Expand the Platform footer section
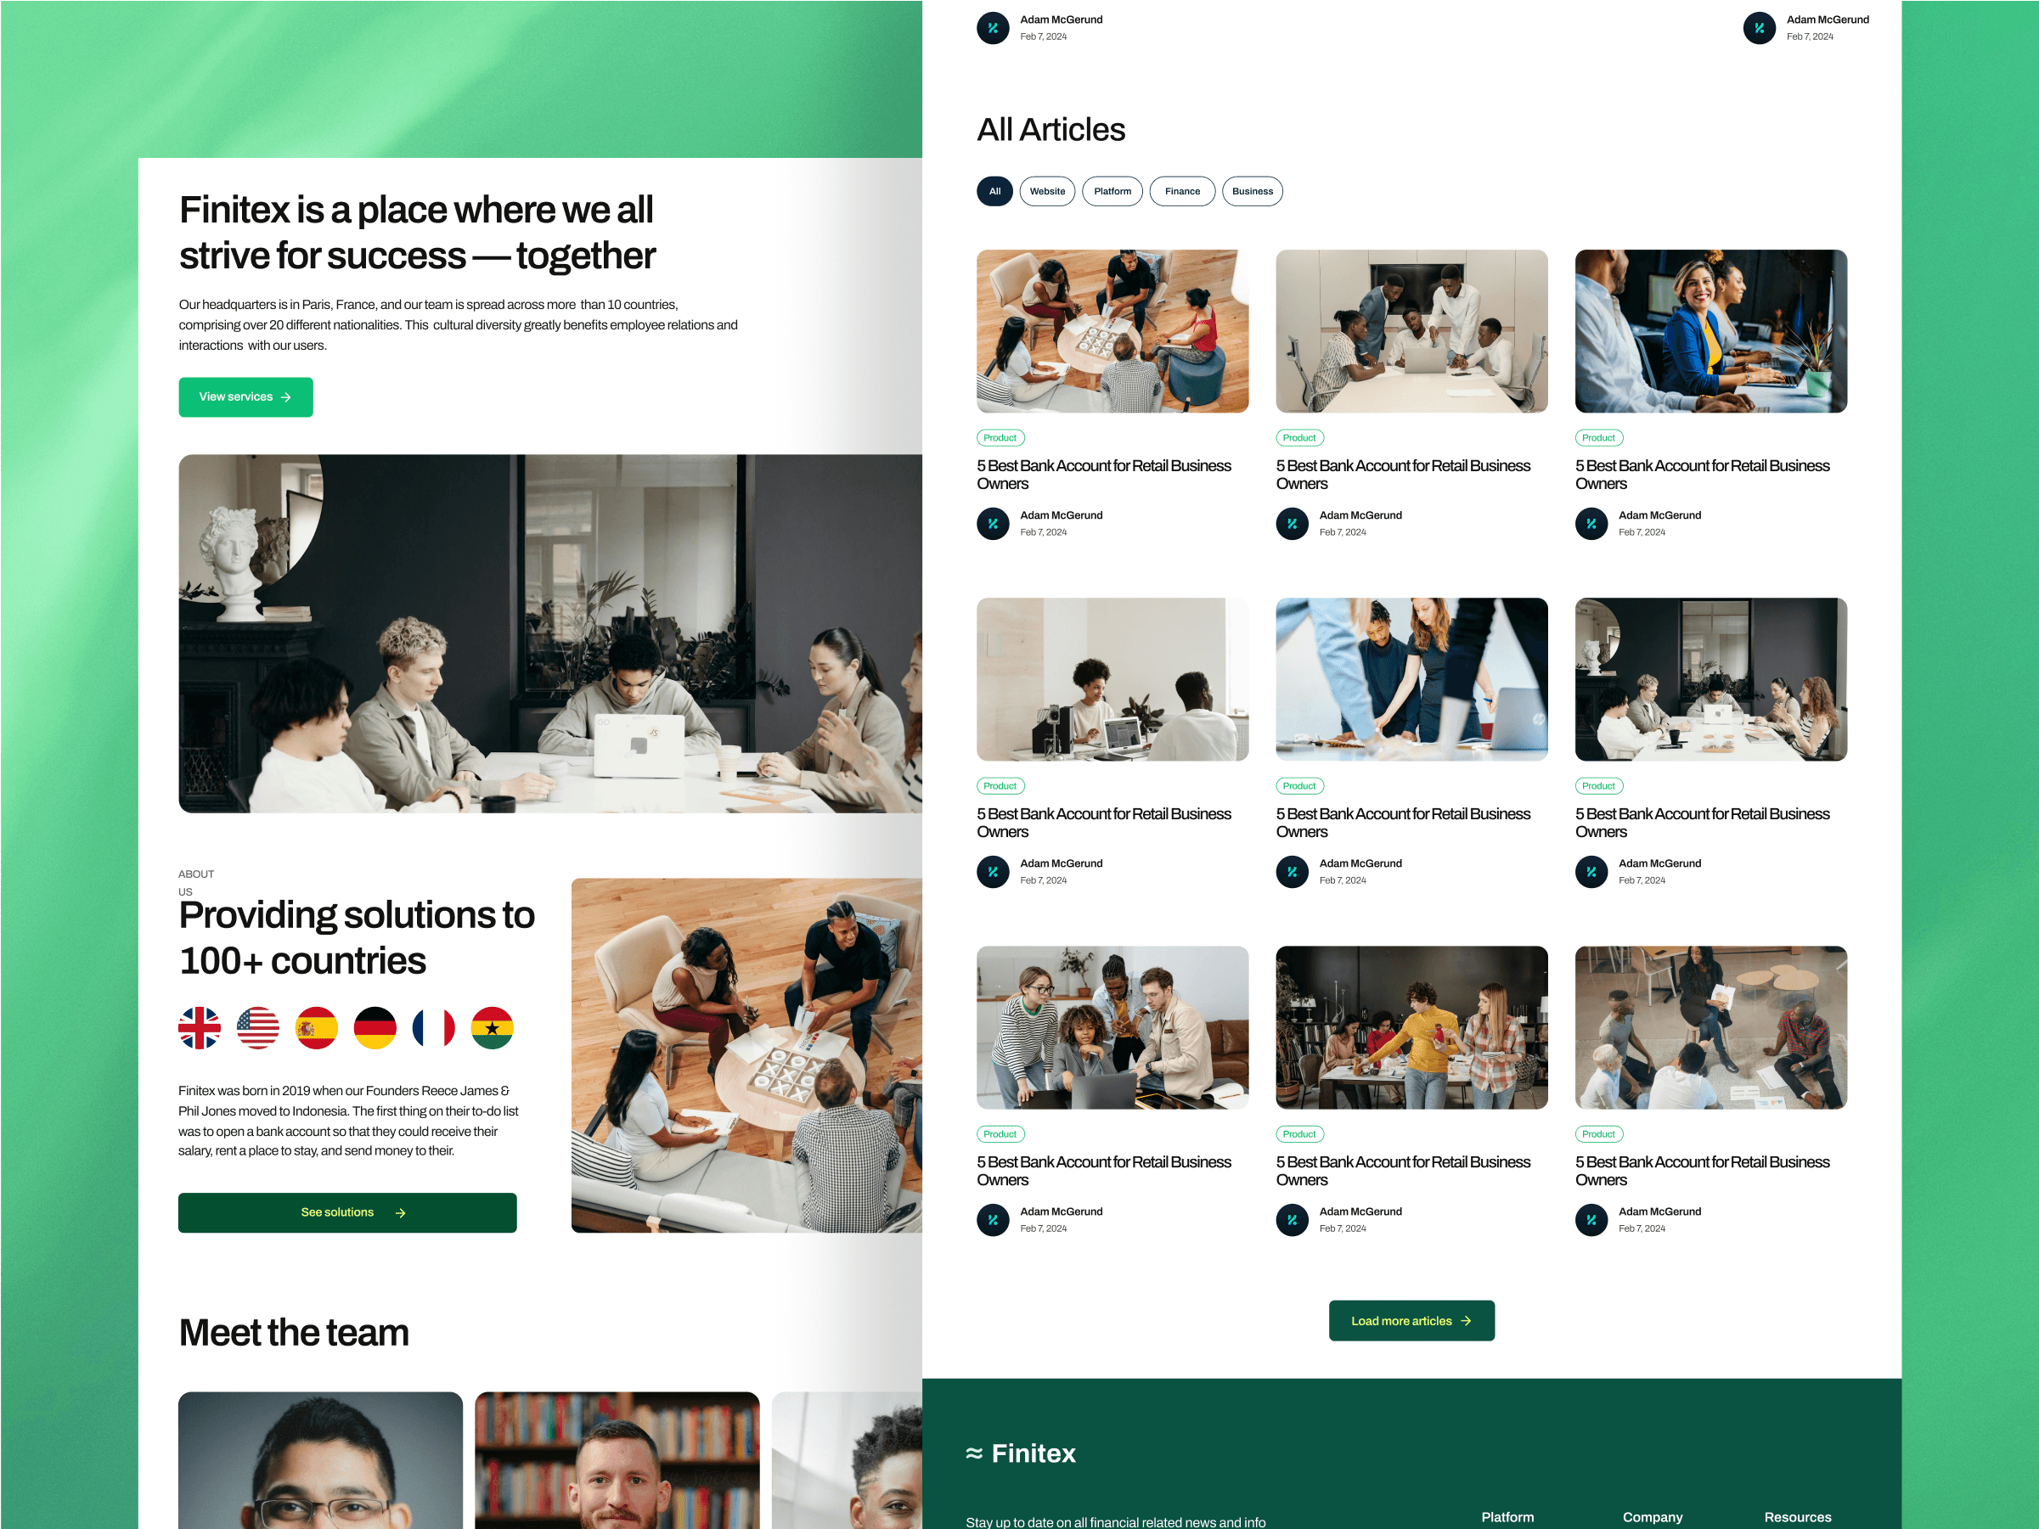The width and height of the screenshot is (2039, 1529). point(1512,1509)
